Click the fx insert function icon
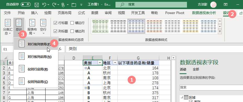 60,49
